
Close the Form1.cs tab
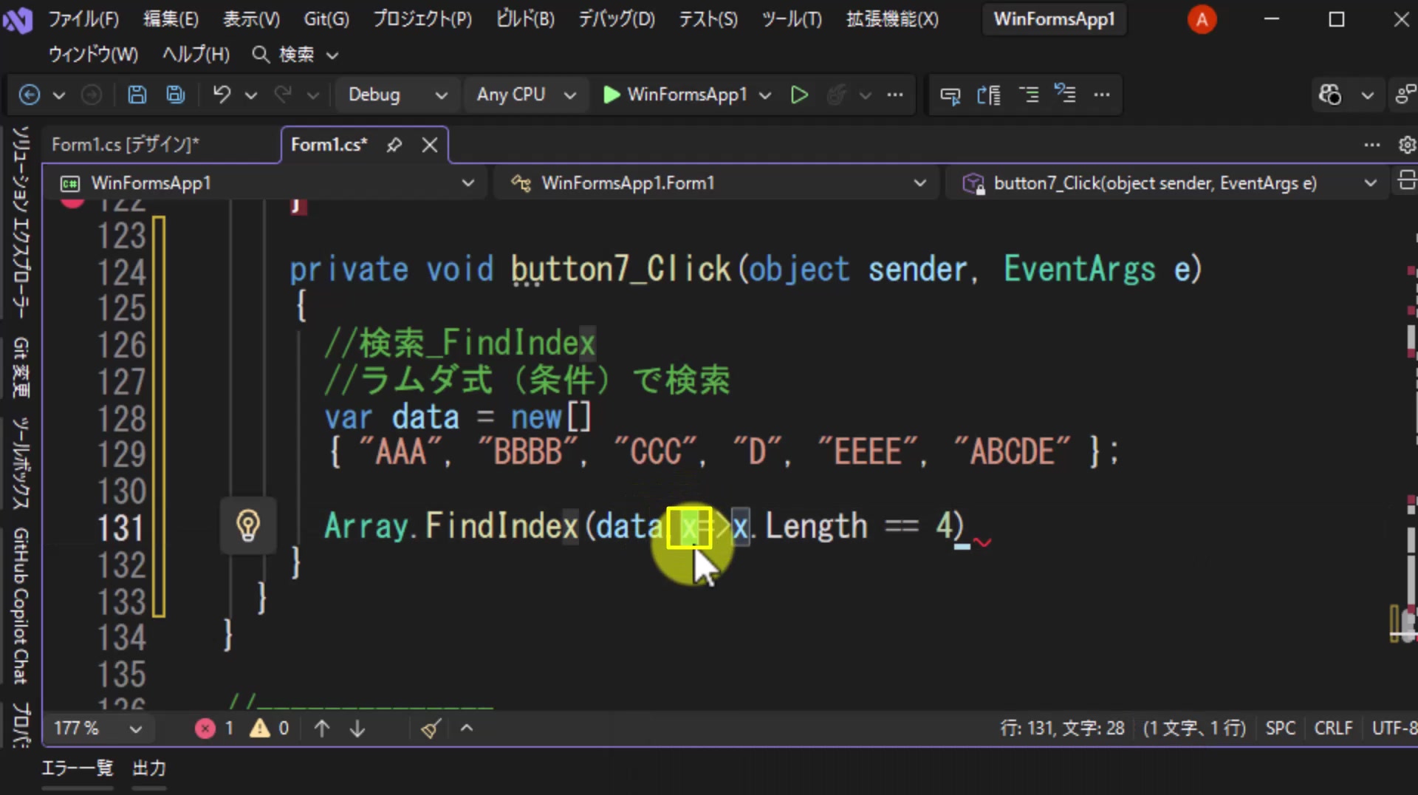[x=430, y=145]
